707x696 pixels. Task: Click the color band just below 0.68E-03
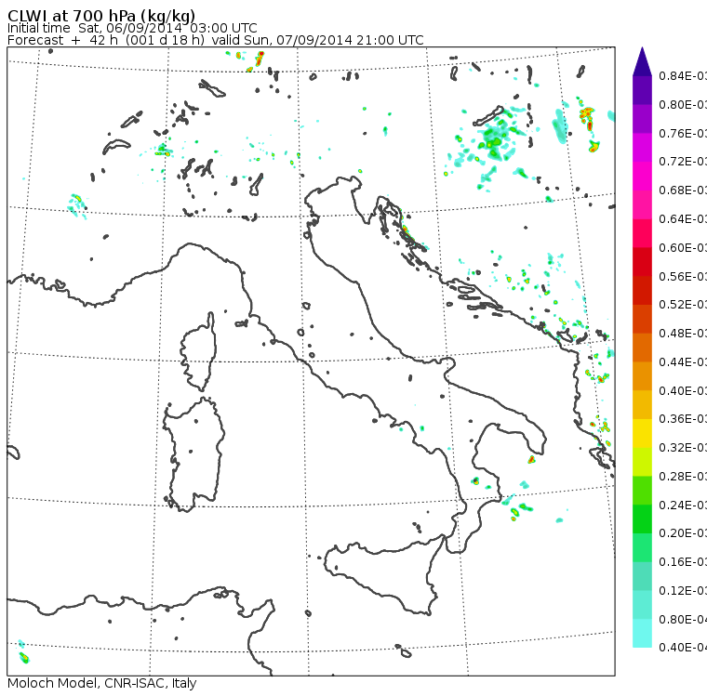point(642,204)
